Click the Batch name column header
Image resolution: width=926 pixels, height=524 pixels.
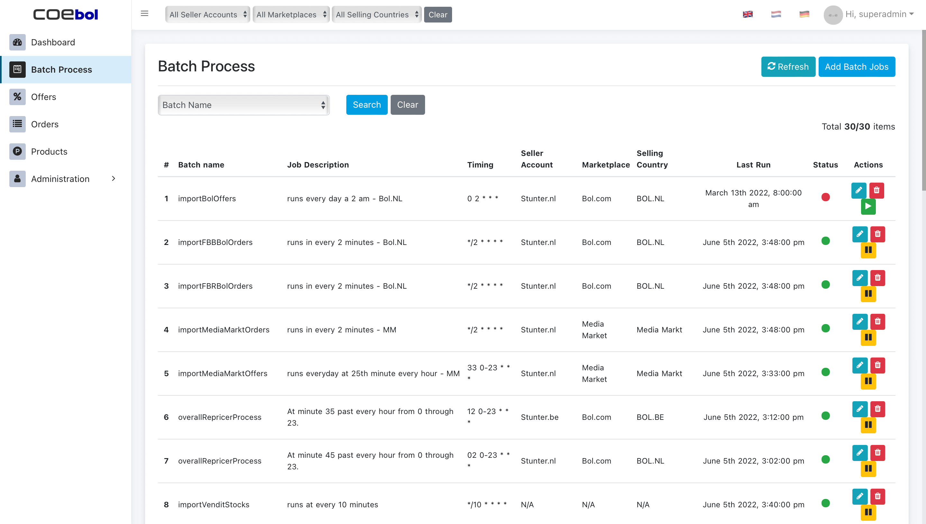pyautogui.click(x=201, y=165)
